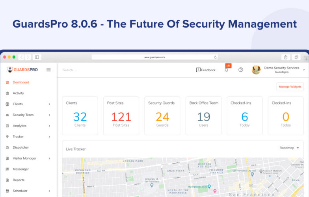The width and height of the screenshot is (309, 197).
Task: Click the browser show tabs icon
Action: click(x=296, y=57)
